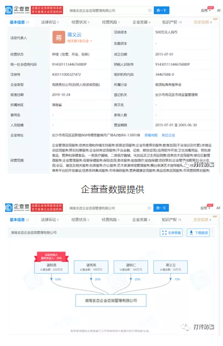The image size is (223, 346).
Task: Clear the search box in the top screenshot
Action: [x=149, y=10]
